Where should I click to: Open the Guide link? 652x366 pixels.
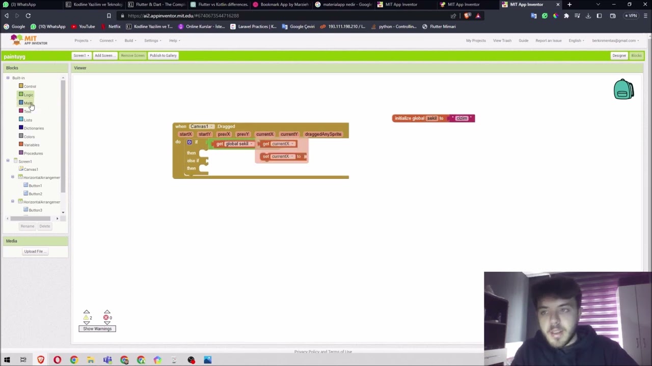[523, 41]
